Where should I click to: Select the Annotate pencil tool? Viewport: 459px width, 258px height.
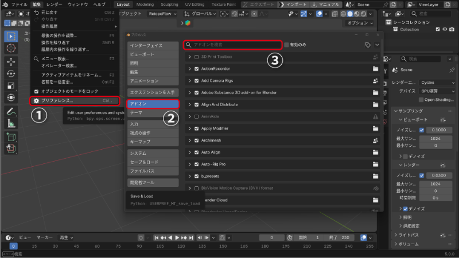click(12, 111)
